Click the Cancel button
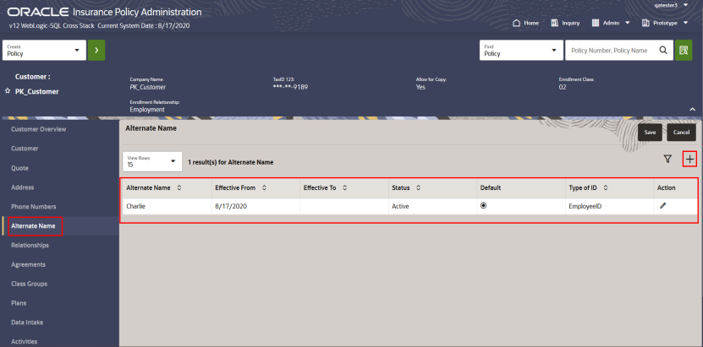The width and height of the screenshot is (703, 347). coord(681,133)
